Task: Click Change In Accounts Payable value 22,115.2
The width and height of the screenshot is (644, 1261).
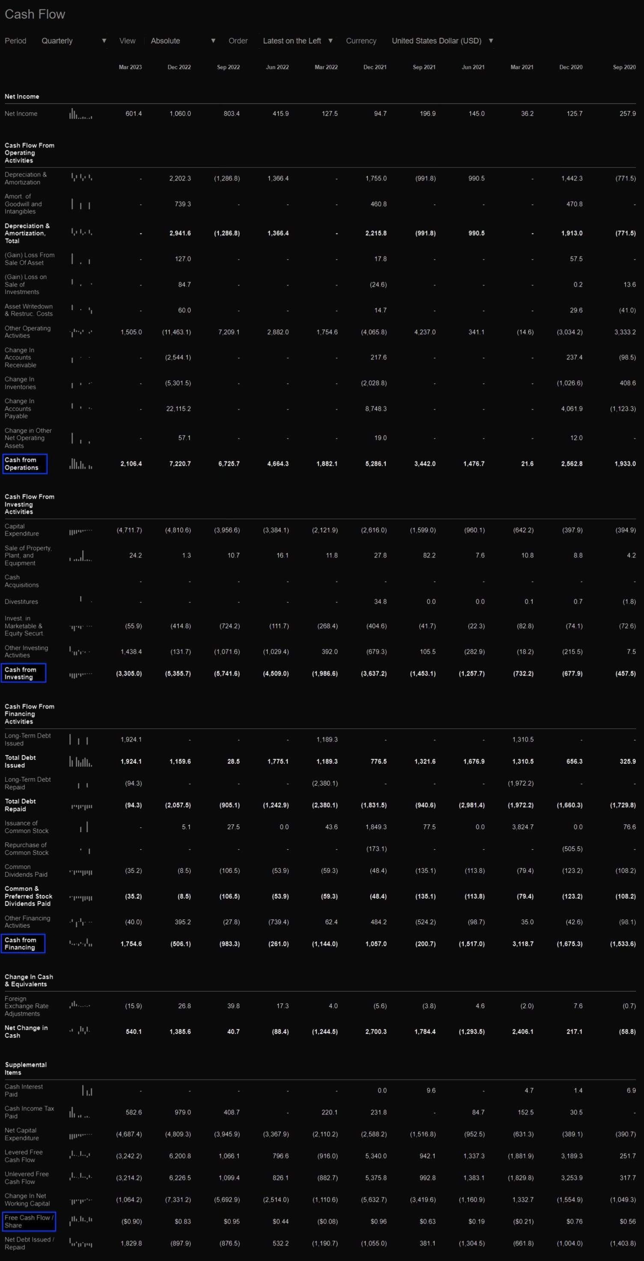Action: [x=178, y=409]
